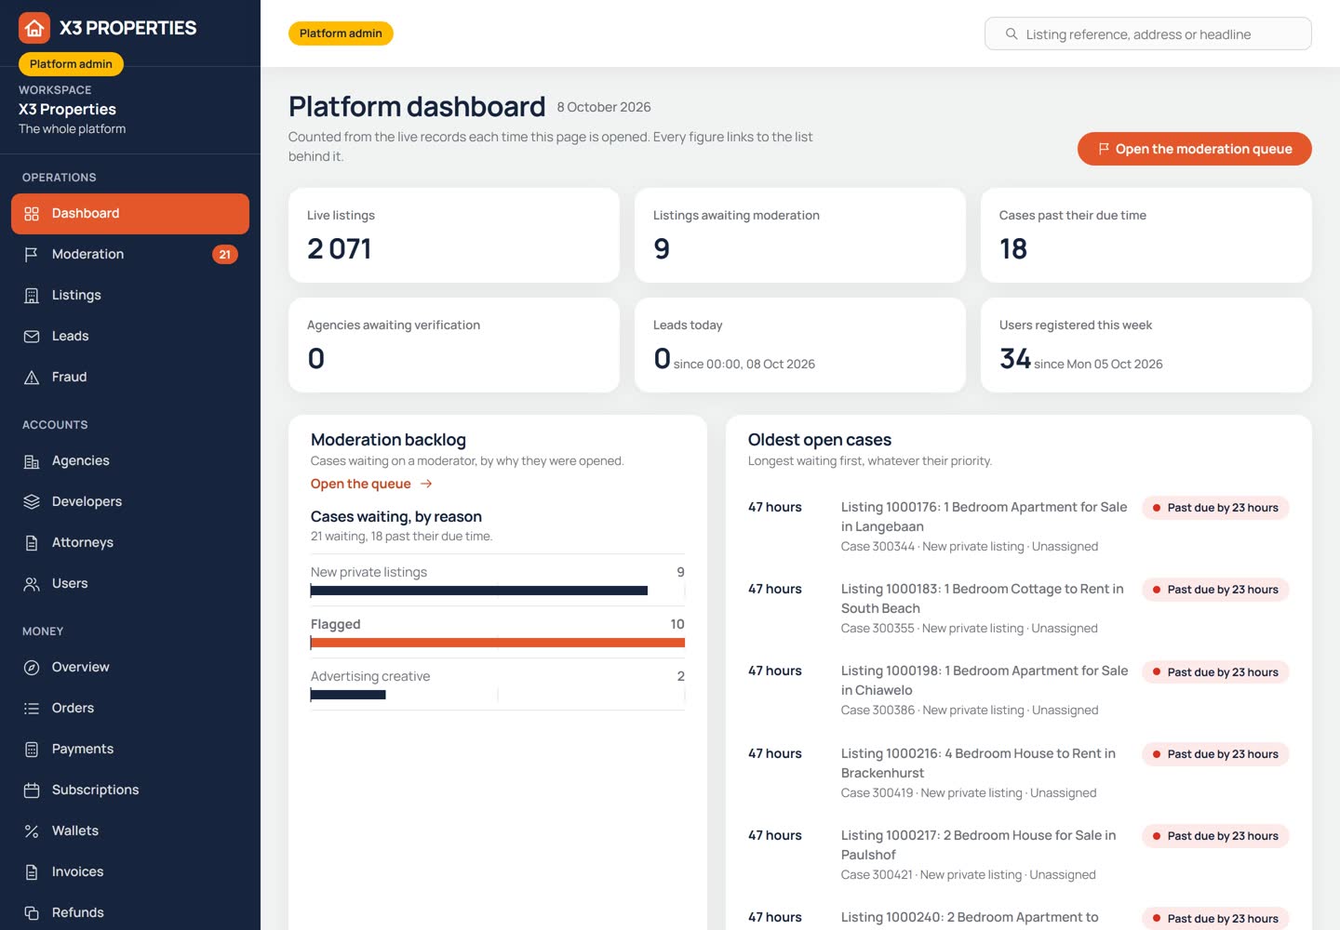Click the Platform admin badge in header
The image size is (1340, 930).
click(x=341, y=33)
